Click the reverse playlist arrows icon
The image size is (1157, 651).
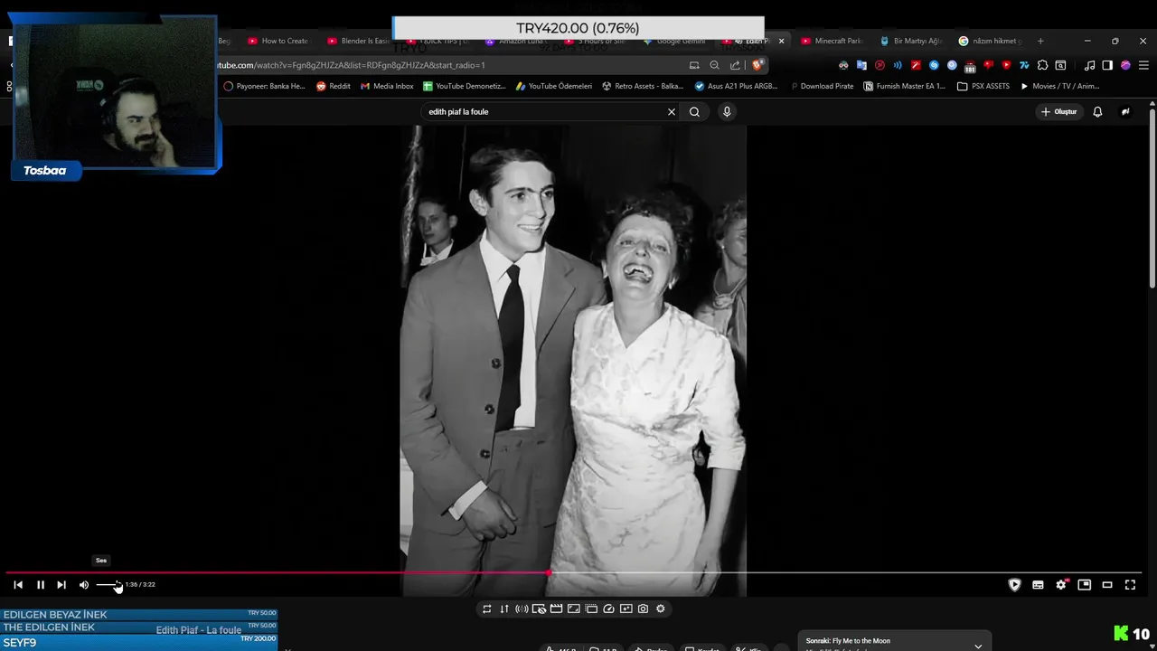coord(504,609)
